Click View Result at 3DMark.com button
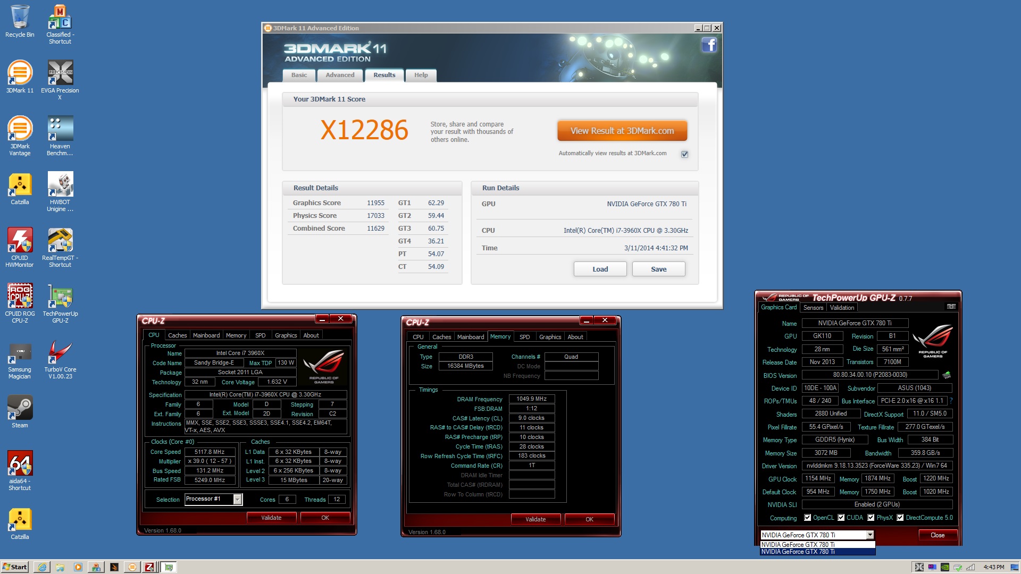1021x574 pixels. (x=622, y=131)
